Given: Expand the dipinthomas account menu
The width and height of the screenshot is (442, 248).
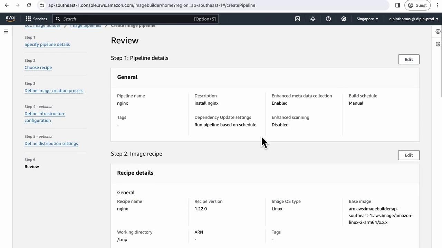Looking at the screenshot, I should (x=413, y=19).
